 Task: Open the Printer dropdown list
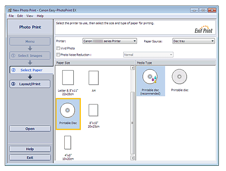109,41
